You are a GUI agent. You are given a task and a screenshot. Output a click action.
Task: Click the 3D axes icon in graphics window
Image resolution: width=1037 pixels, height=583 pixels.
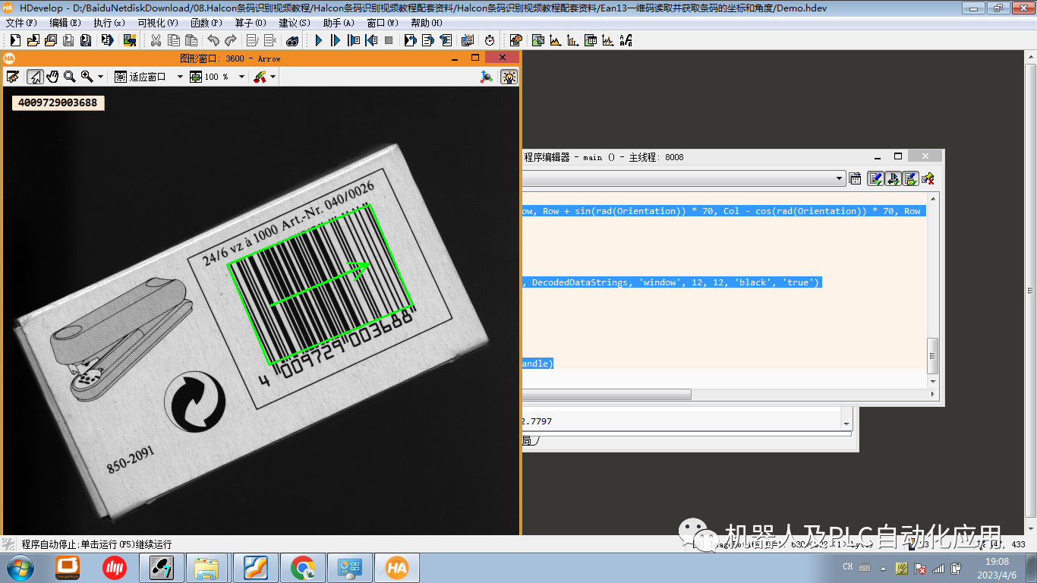pyautogui.click(x=487, y=77)
